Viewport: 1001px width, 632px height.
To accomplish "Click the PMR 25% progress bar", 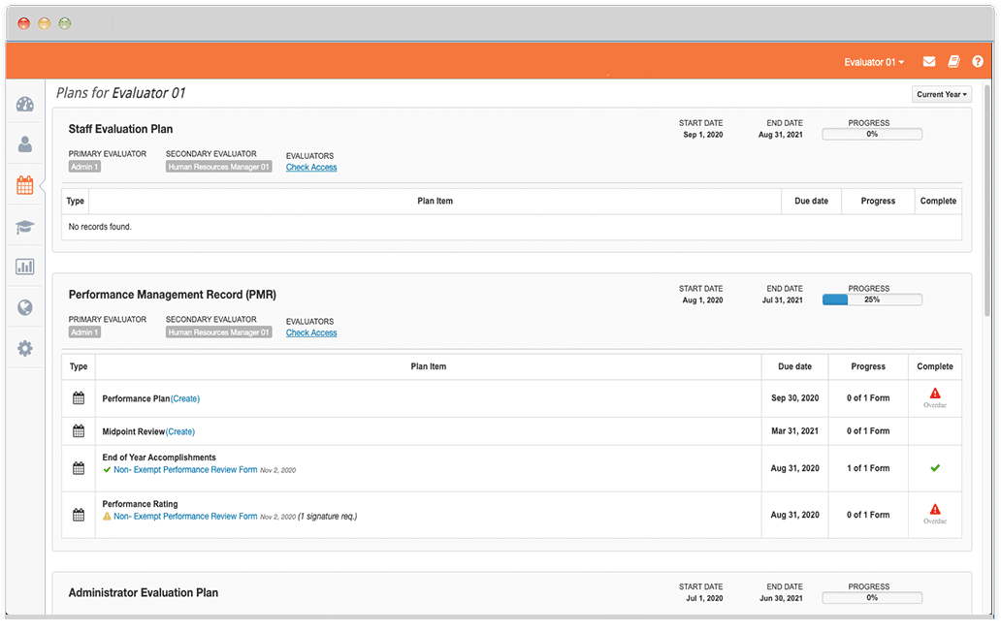I will click(872, 300).
